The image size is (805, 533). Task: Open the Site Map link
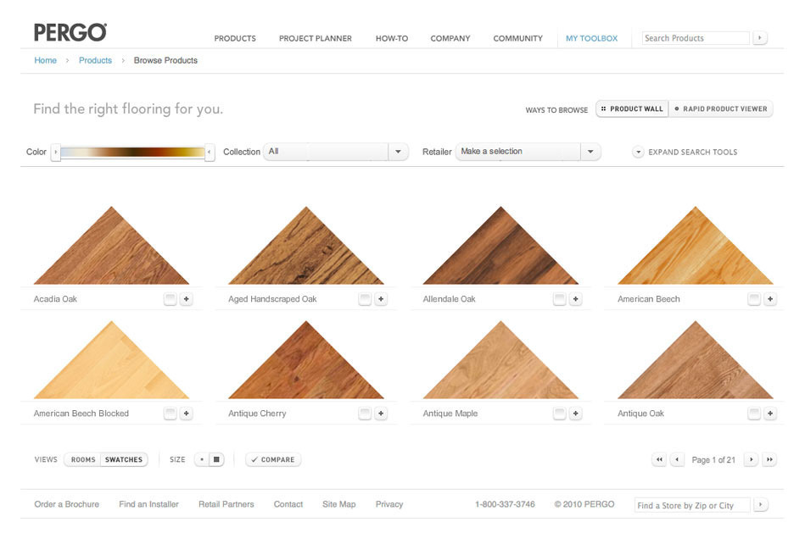coord(339,504)
